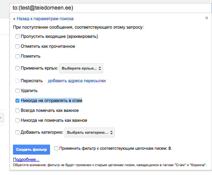212x175 pixels.
Task: Check «Отметить как прочитанное» option
Action: pos(17,46)
